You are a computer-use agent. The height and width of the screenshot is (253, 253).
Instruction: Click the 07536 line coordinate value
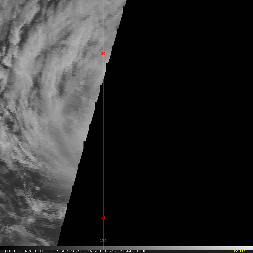pyautogui.click(x=109, y=251)
